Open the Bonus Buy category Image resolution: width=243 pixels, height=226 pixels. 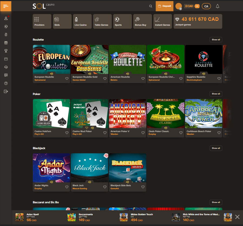coord(142,21)
